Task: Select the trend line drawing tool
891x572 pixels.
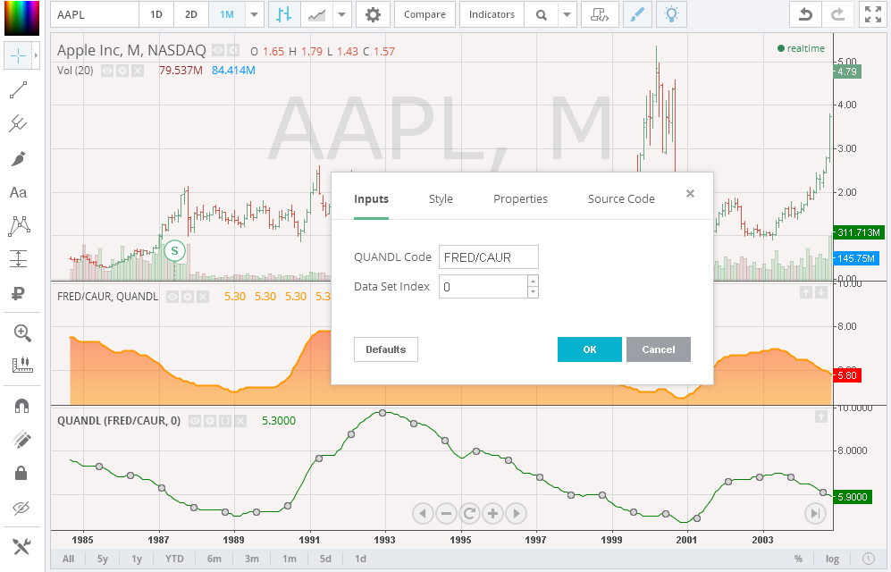Action: click(18, 89)
